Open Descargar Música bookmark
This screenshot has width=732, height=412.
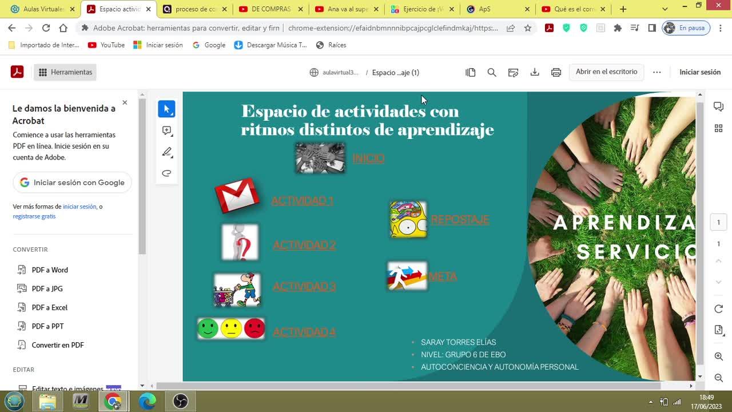270,45
